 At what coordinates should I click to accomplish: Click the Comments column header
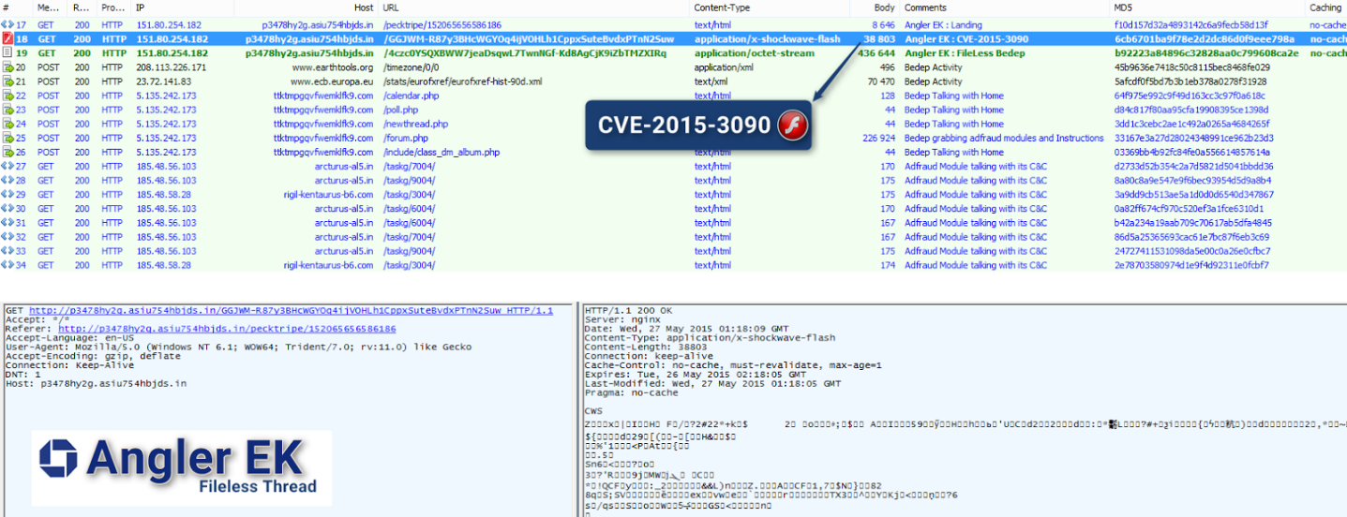tap(925, 7)
